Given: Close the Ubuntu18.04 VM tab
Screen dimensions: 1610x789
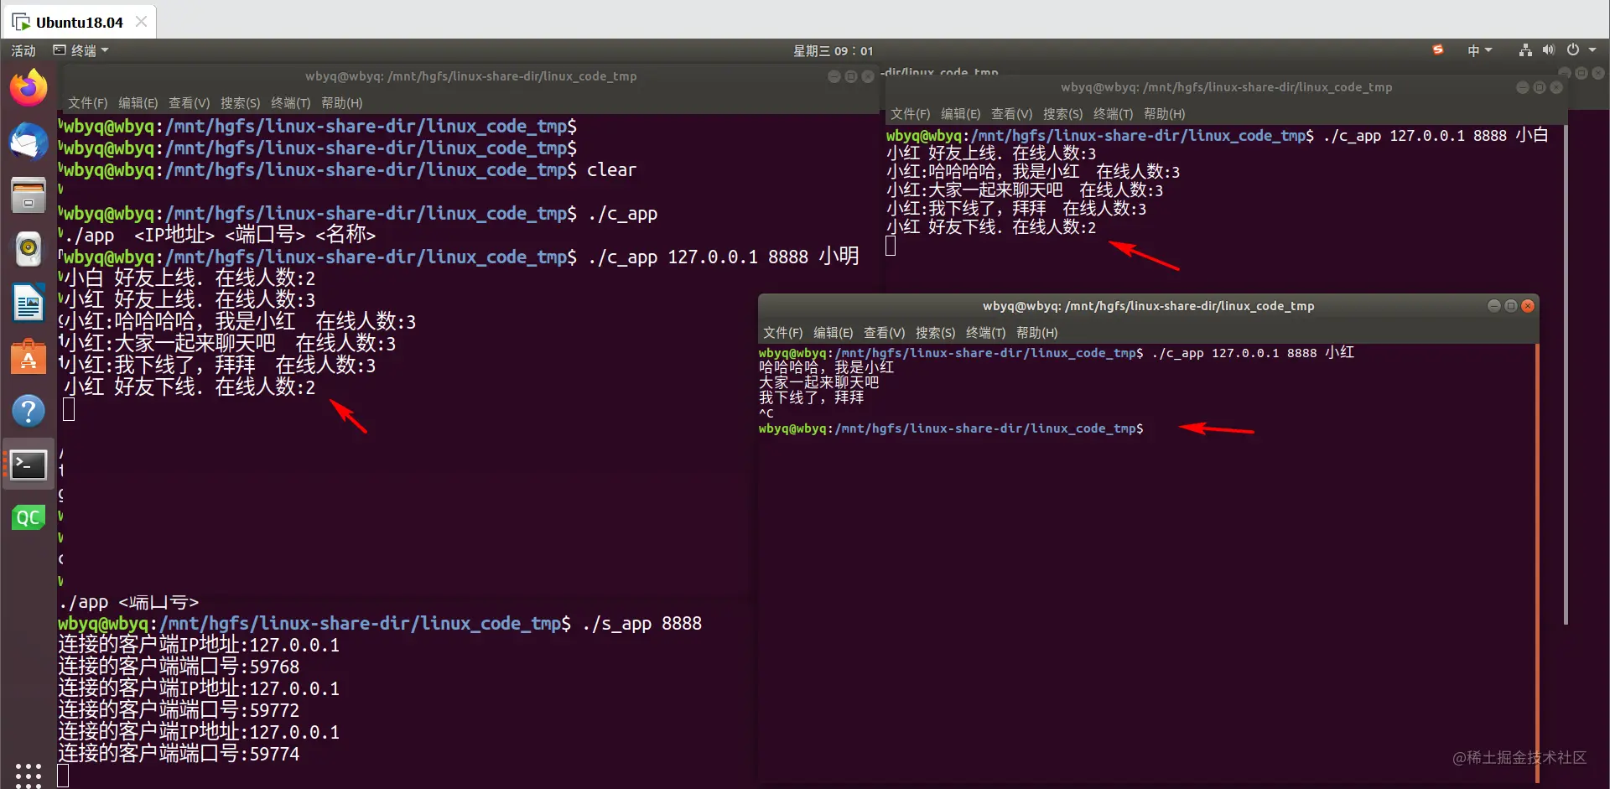Looking at the screenshot, I should coord(141,22).
